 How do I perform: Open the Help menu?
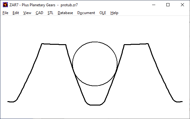[x=114, y=13]
